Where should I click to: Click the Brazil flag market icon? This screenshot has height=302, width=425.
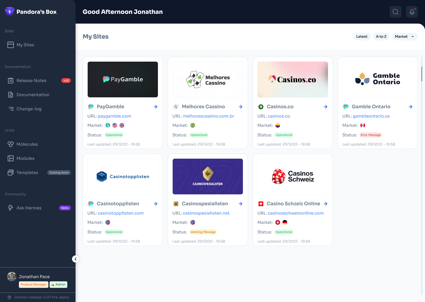pos(193,125)
